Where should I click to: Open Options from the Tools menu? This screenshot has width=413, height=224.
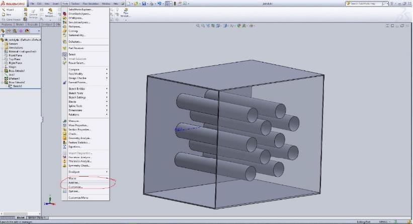(86, 191)
